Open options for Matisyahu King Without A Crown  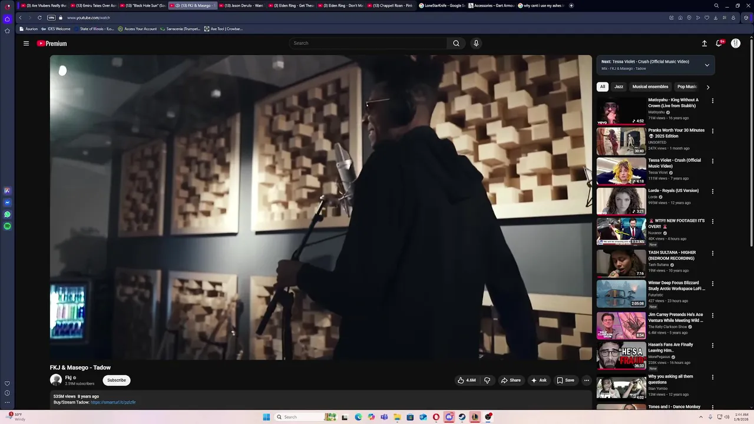[713, 101]
